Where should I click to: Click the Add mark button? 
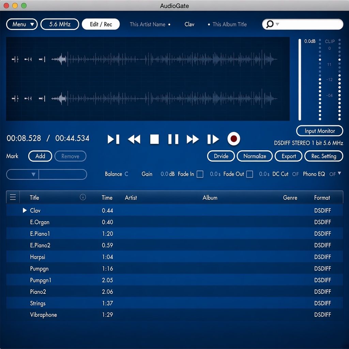coord(40,156)
